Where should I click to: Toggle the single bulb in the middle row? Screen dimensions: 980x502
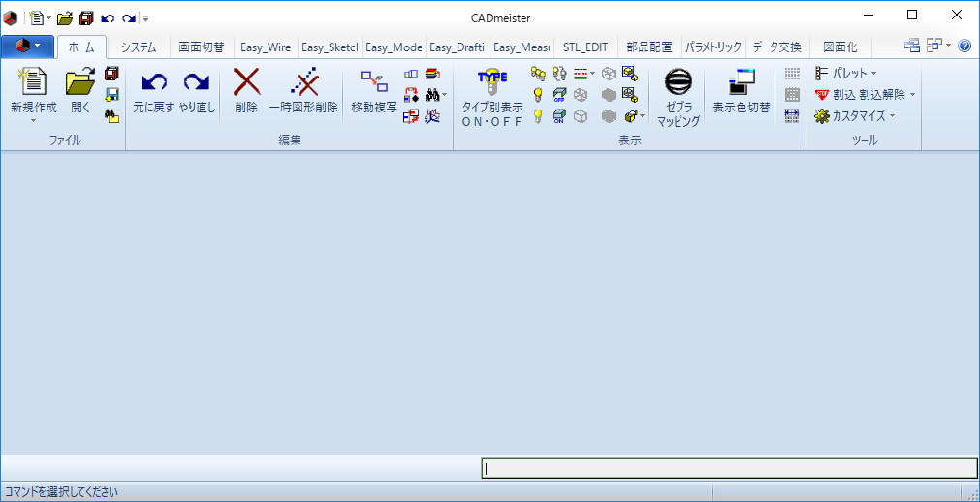pyautogui.click(x=538, y=95)
